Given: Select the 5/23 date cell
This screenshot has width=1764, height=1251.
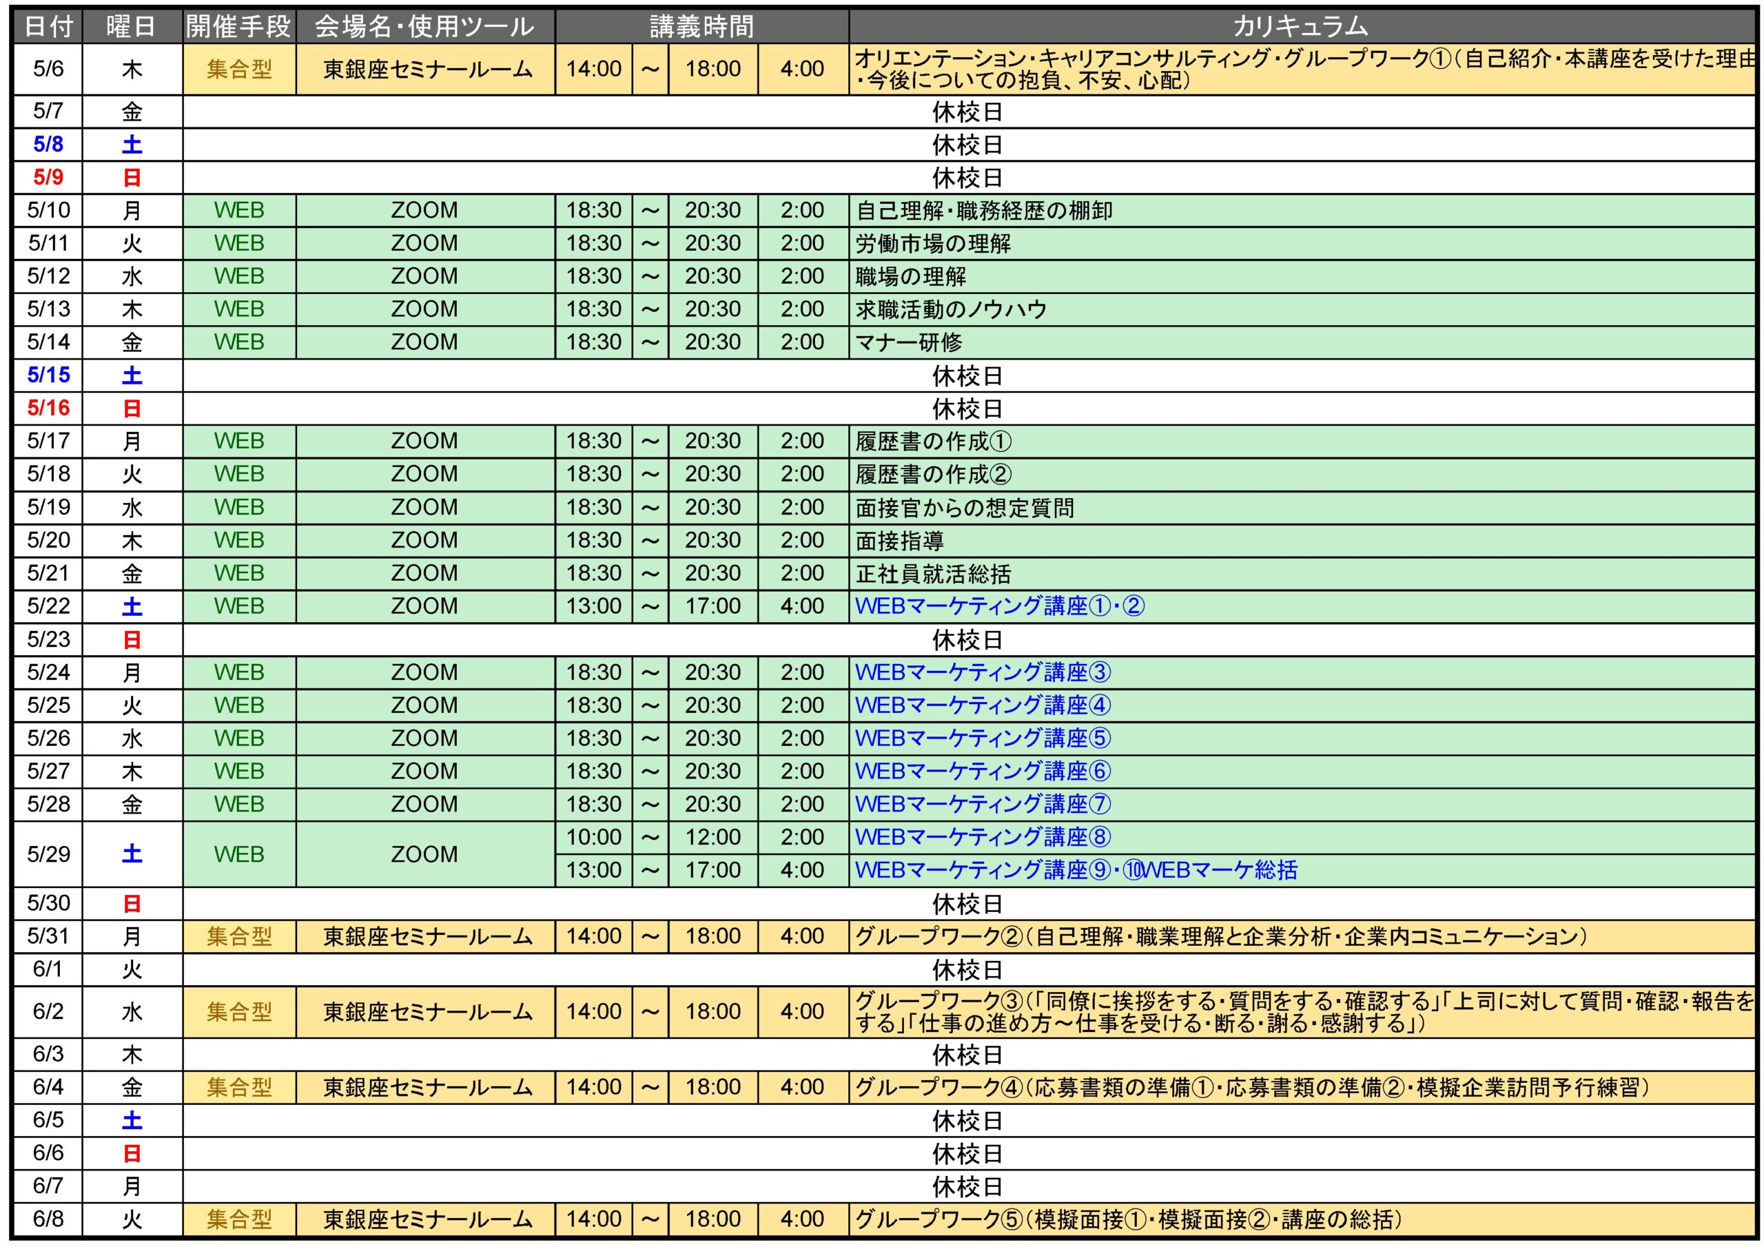Looking at the screenshot, I should click(48, 639).
